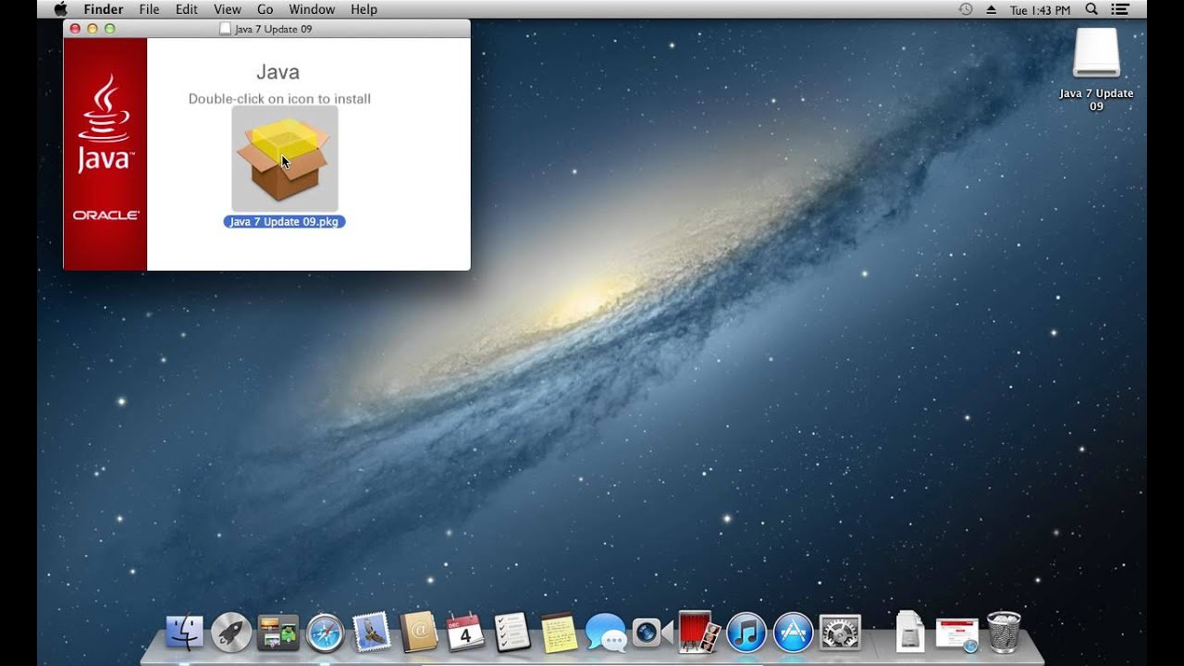Open System Preferences from the Dock
The width and height of the screenshot is (1184, 666).
[840, 633]
